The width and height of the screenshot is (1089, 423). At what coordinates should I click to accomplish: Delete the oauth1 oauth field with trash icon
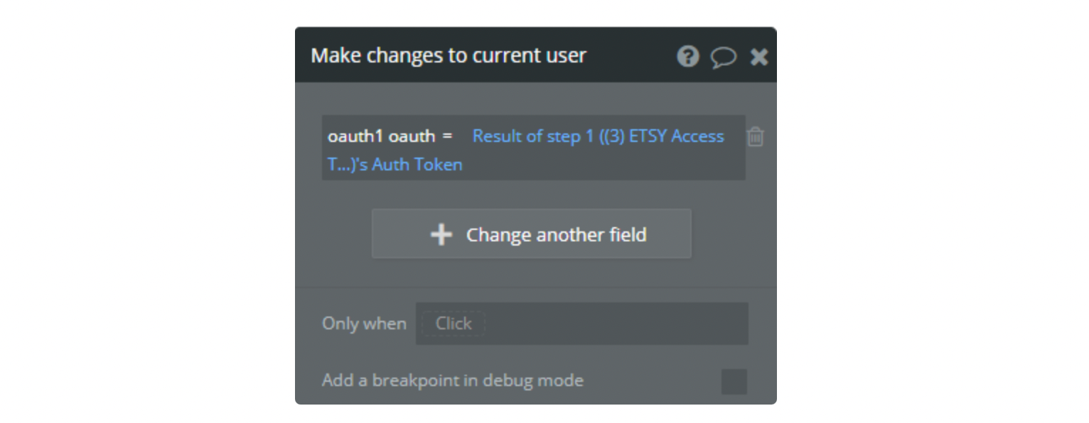[x=755, y=136]
